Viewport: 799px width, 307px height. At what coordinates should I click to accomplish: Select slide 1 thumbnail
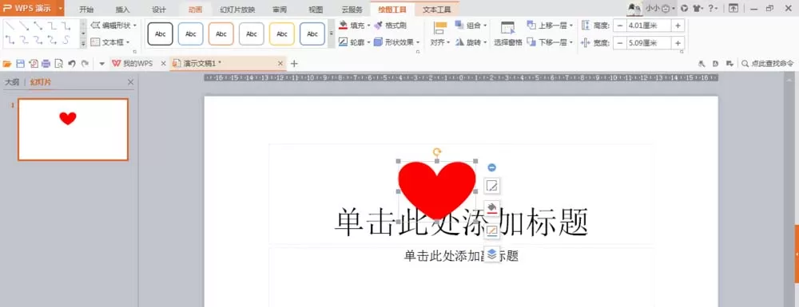point(73,129)
